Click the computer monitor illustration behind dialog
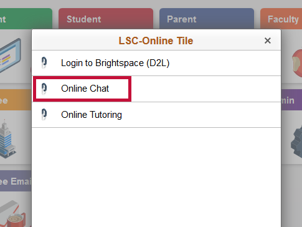 (11, 56)
